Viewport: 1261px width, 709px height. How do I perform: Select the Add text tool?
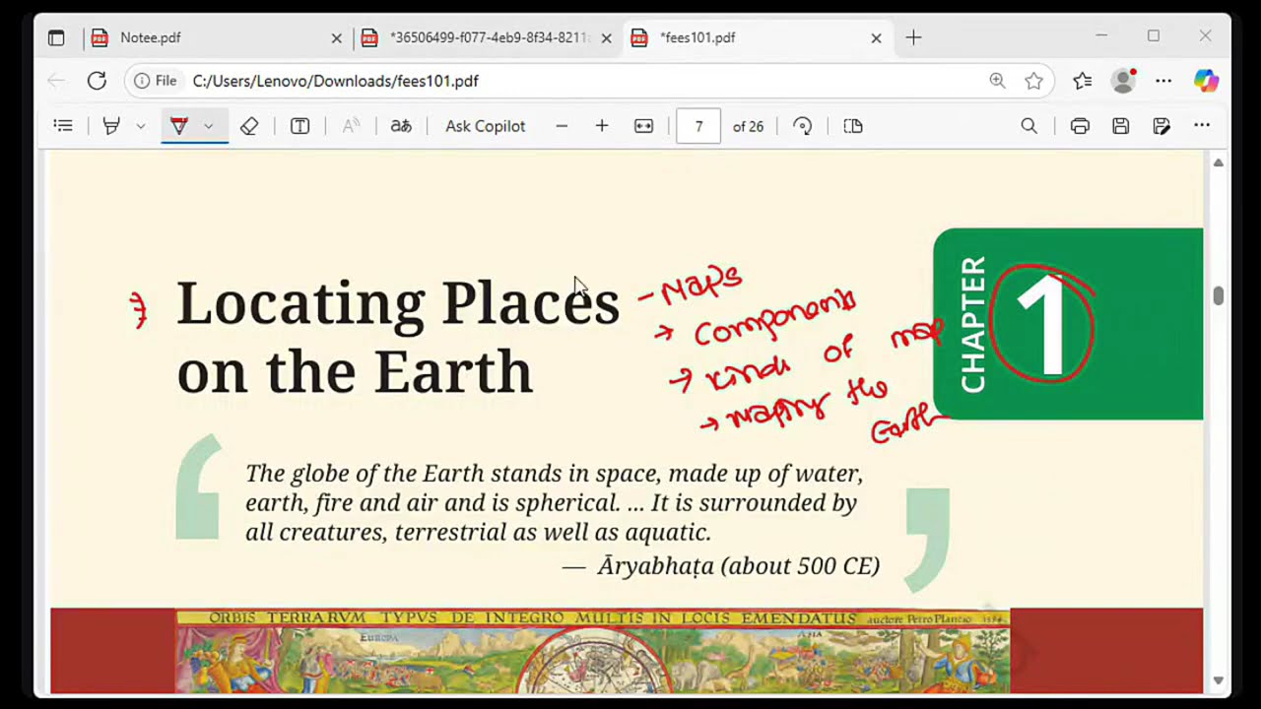point(300,126)
